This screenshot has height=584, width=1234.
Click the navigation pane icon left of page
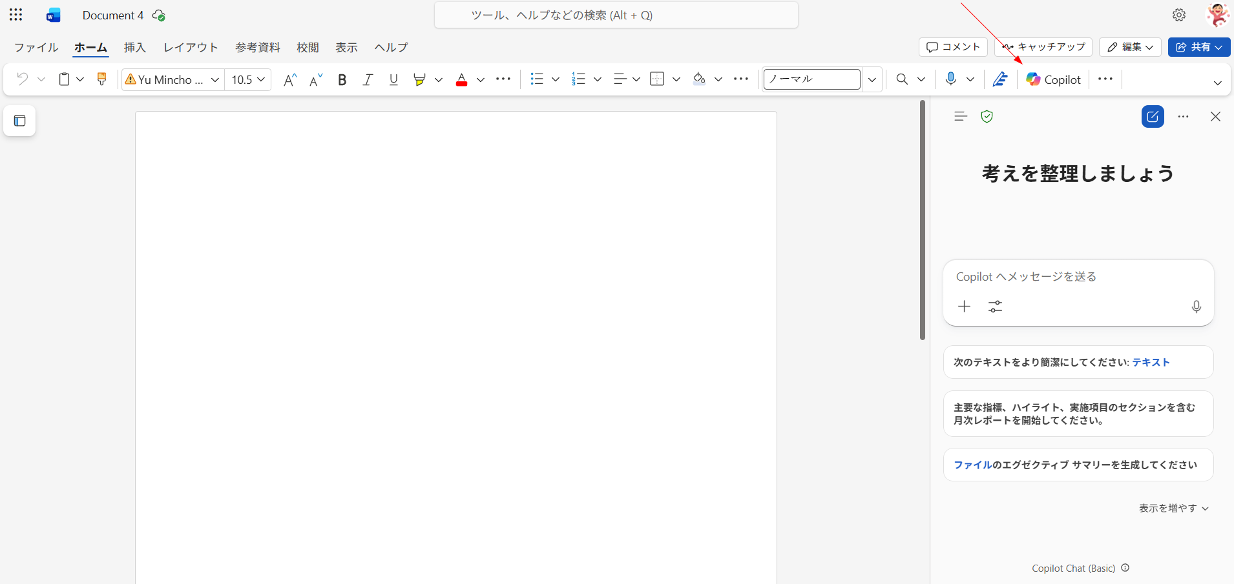click(19, 121)
